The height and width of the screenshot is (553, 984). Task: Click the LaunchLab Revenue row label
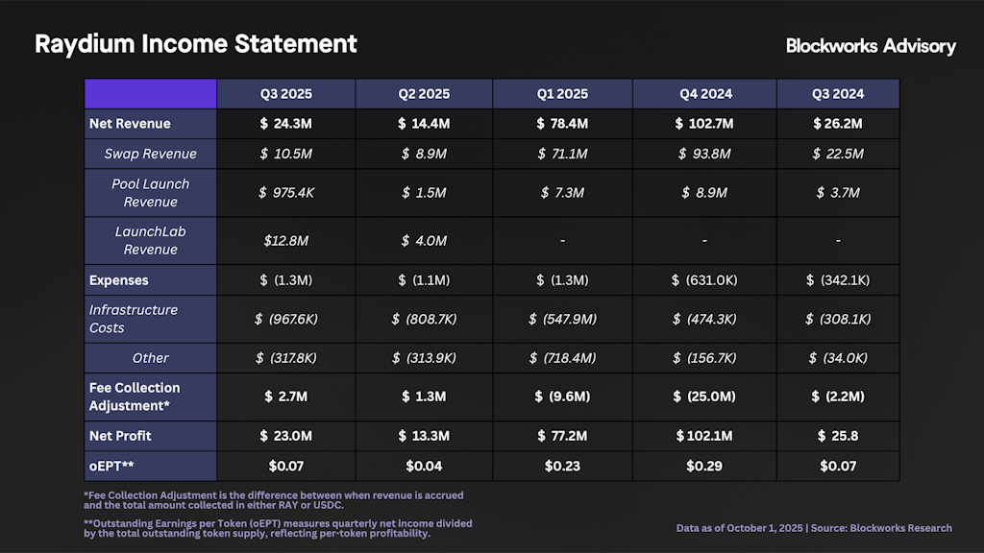pyautogui.click(x=150, y=240)
